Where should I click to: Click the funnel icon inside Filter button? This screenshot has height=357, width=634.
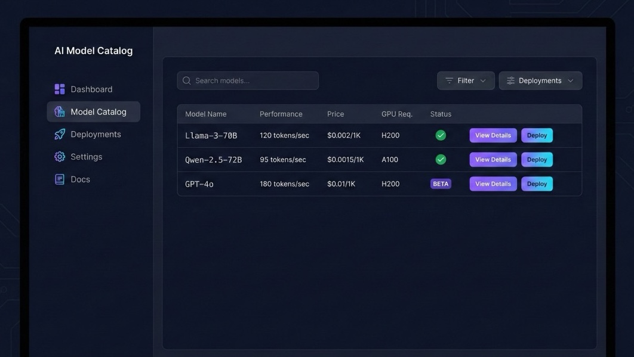(450, 80)
